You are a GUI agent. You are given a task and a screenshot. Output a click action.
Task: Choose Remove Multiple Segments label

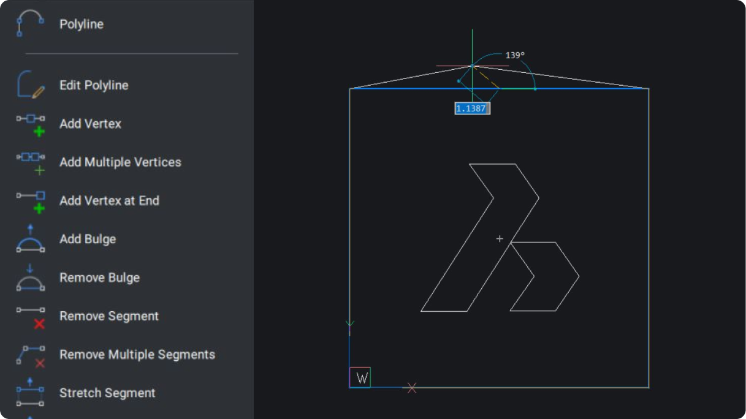coord(137,355)
